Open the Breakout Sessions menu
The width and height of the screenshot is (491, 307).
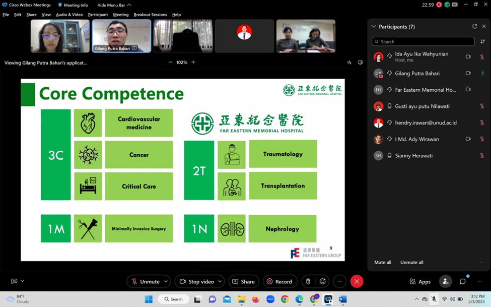(150, 15)
